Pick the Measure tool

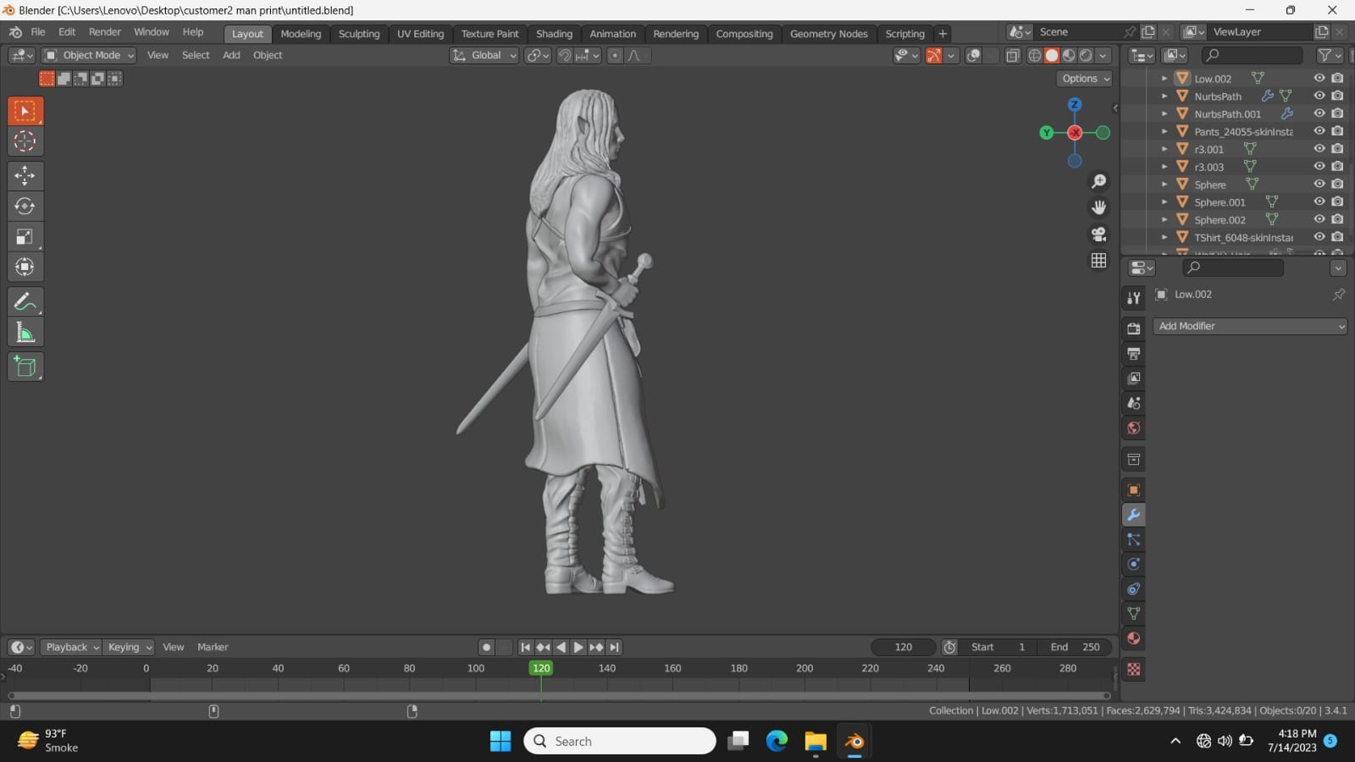coord(25,332)
